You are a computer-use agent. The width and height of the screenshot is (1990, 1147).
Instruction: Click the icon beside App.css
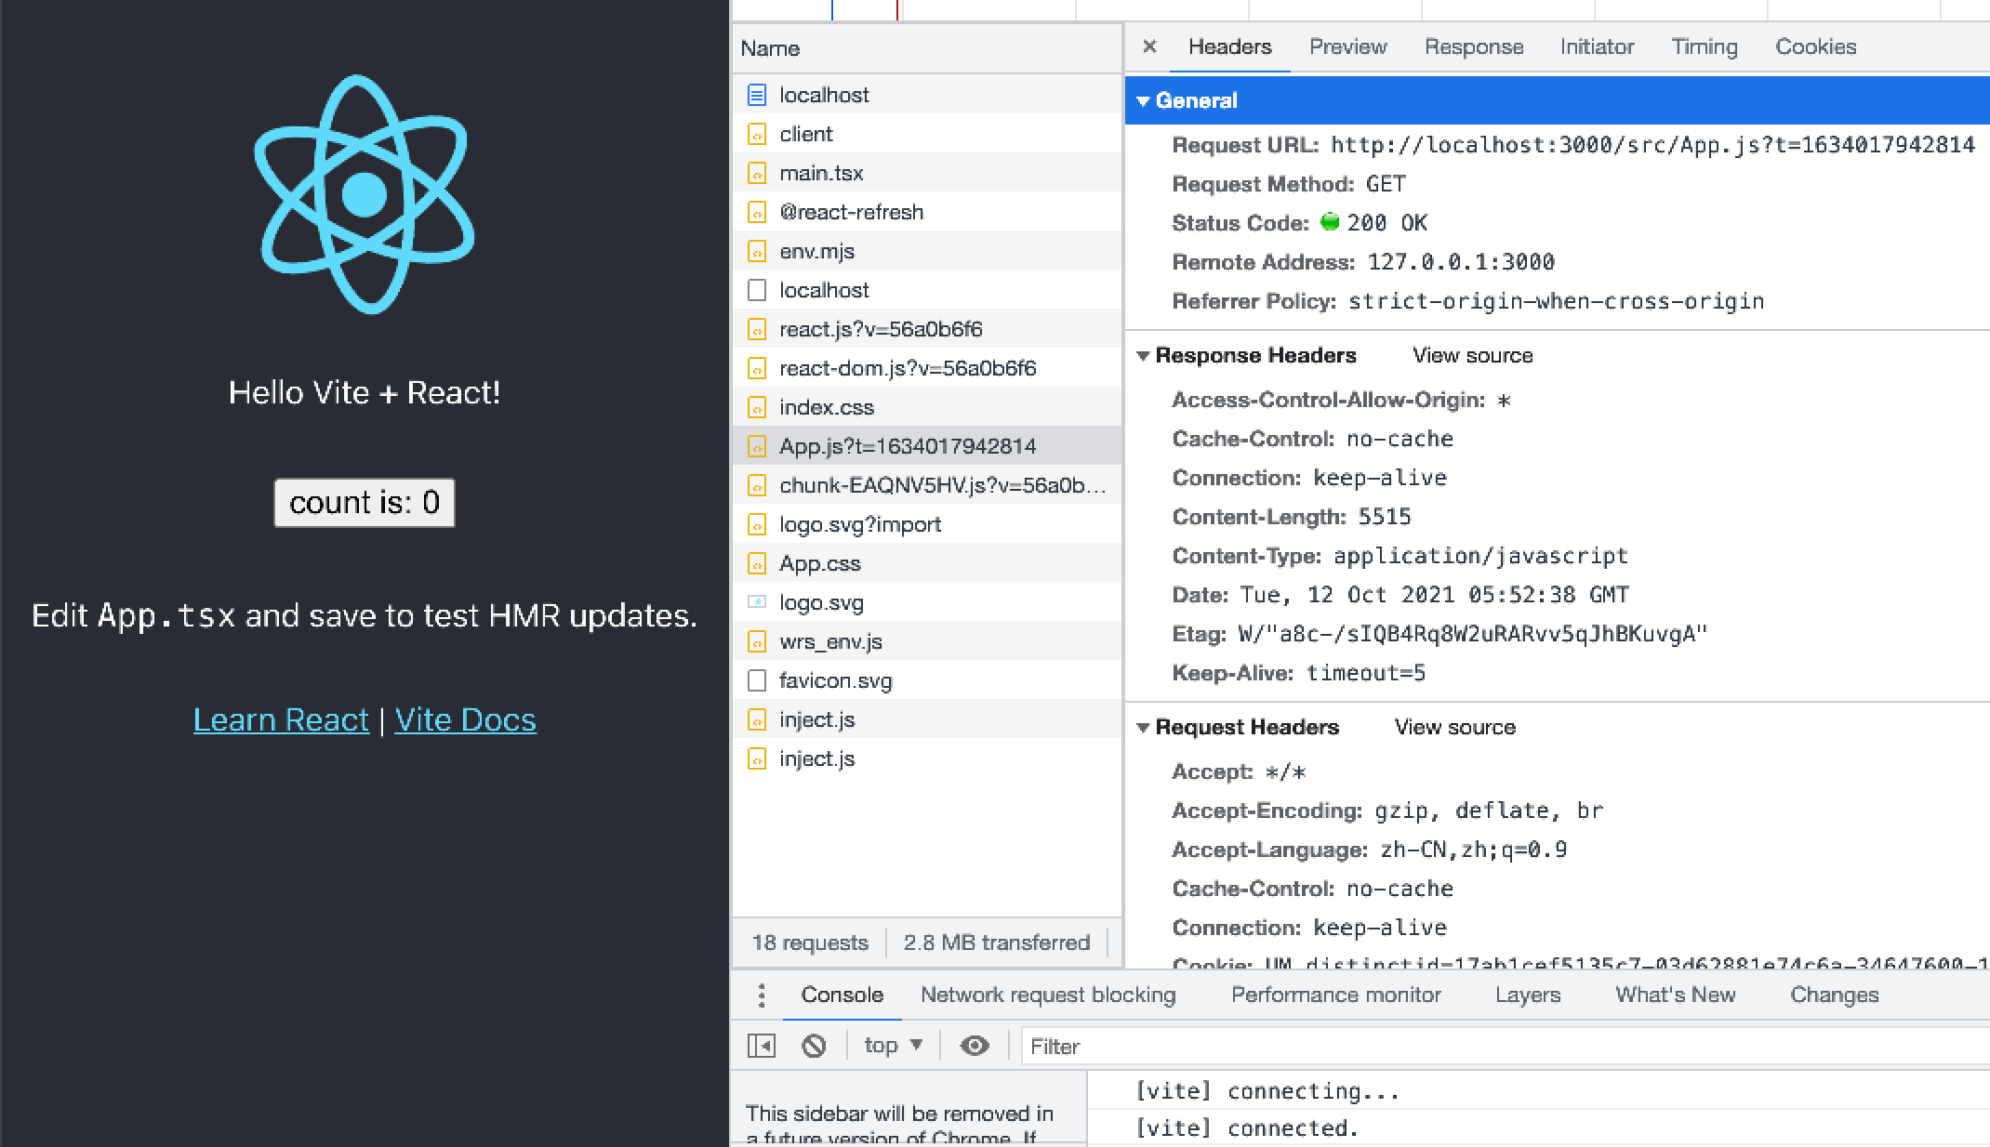point(757,563)
